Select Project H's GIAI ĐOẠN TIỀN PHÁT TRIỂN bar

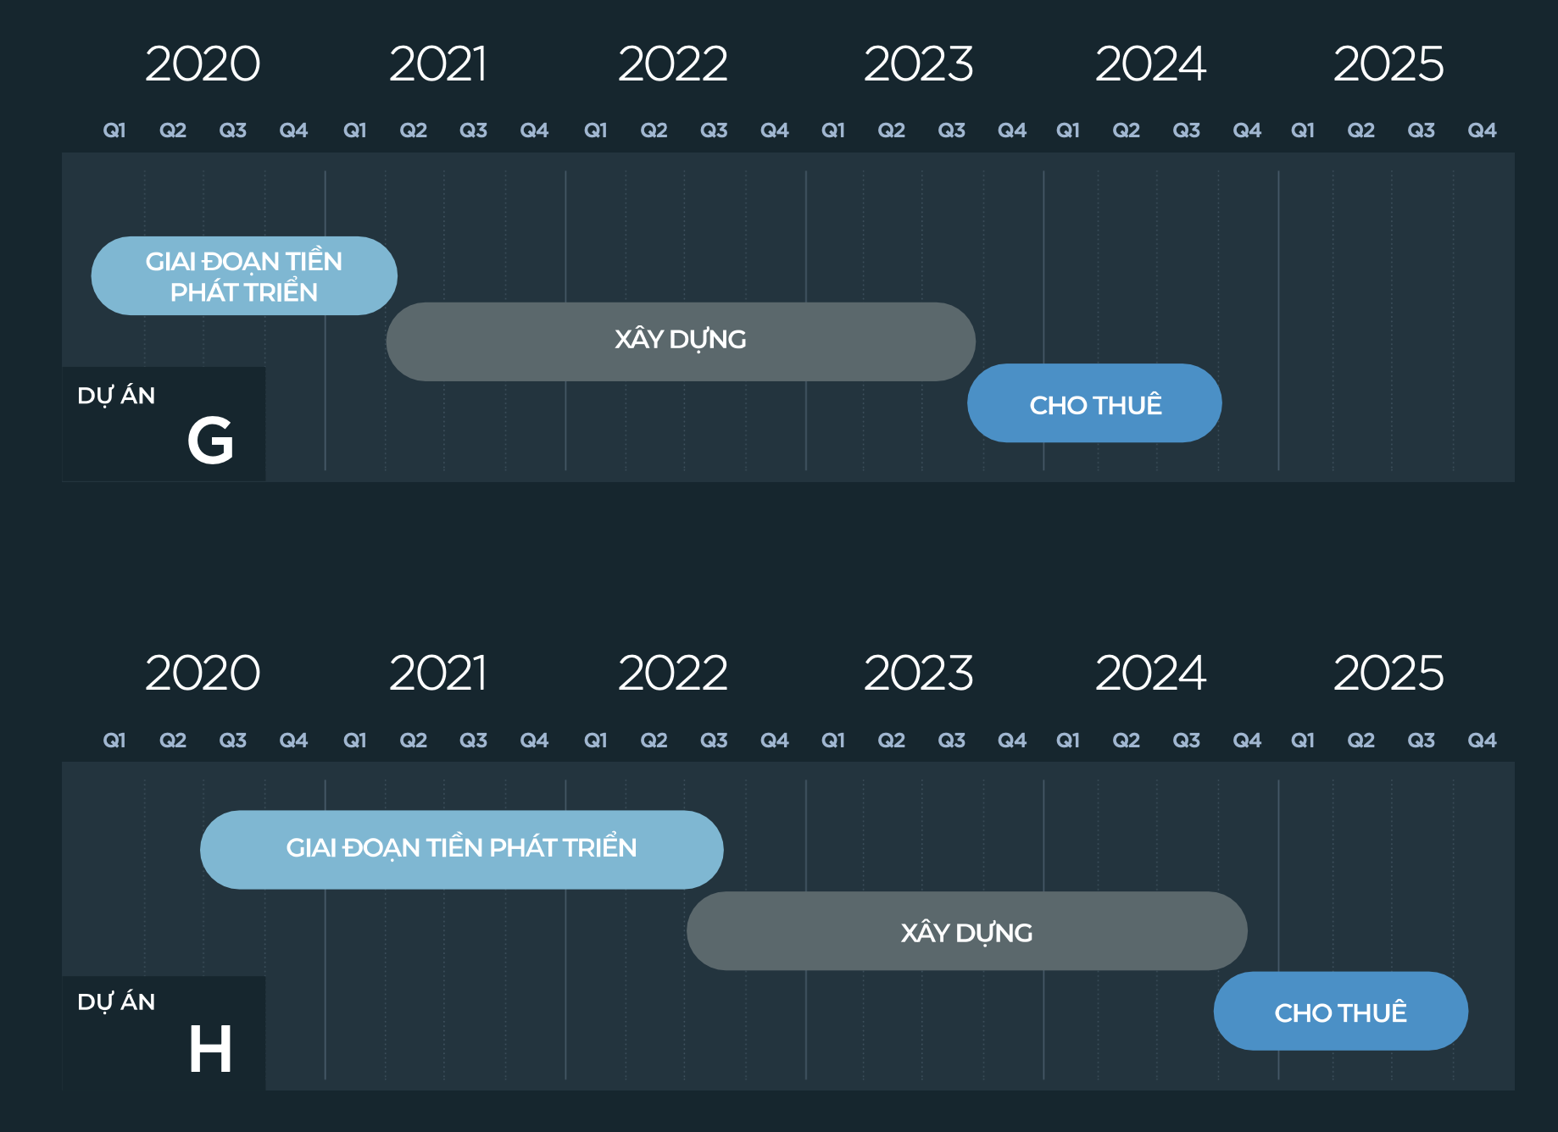click(461, 849)
